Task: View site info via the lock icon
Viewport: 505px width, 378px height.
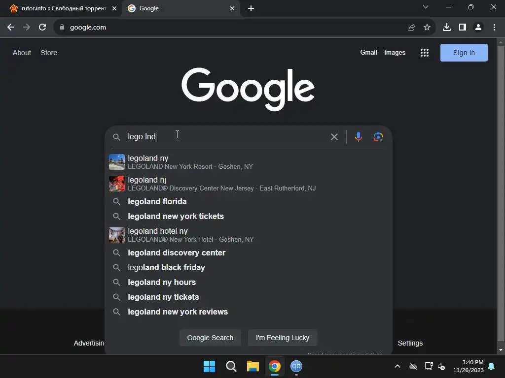Action: (62, 28)
